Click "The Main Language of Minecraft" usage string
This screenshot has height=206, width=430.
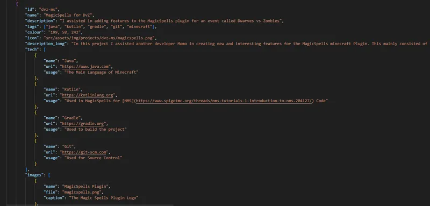pos(102,73)
